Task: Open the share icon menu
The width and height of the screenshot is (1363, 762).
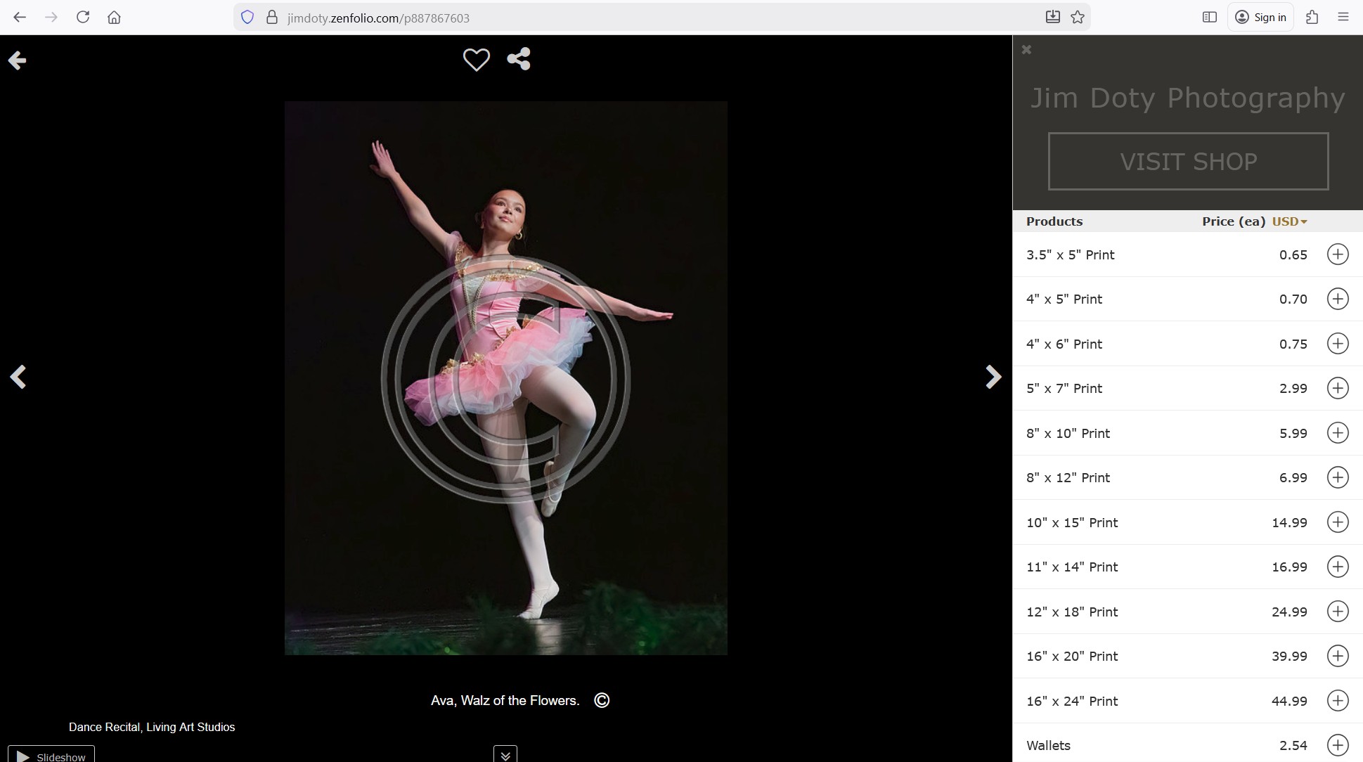Action: tap(519, 59)
